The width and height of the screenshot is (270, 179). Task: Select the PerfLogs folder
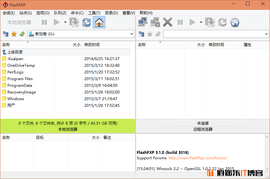[13, 72]
